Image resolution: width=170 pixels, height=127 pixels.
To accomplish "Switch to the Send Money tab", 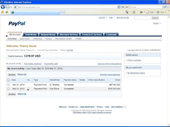I will 31,35.
